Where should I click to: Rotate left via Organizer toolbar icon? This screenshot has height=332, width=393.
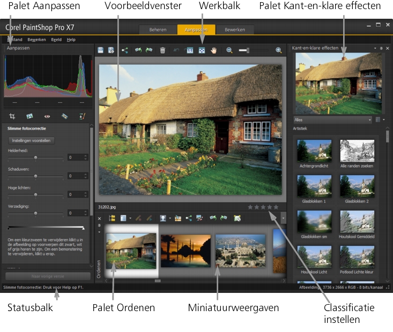(213, 218)
